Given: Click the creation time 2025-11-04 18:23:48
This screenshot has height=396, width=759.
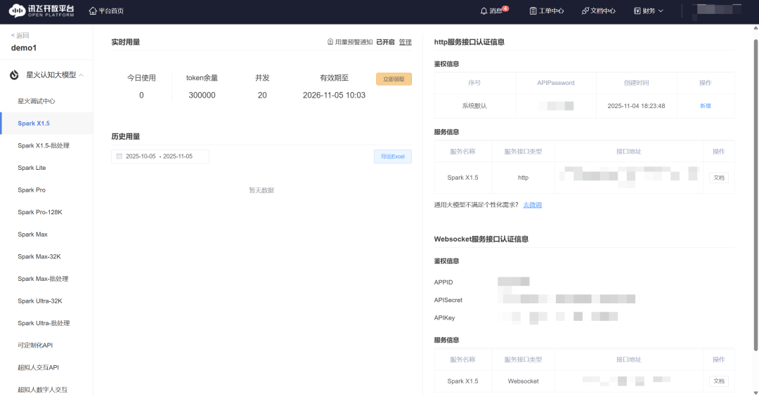Looking at the screenshot, I should point(636,106).
